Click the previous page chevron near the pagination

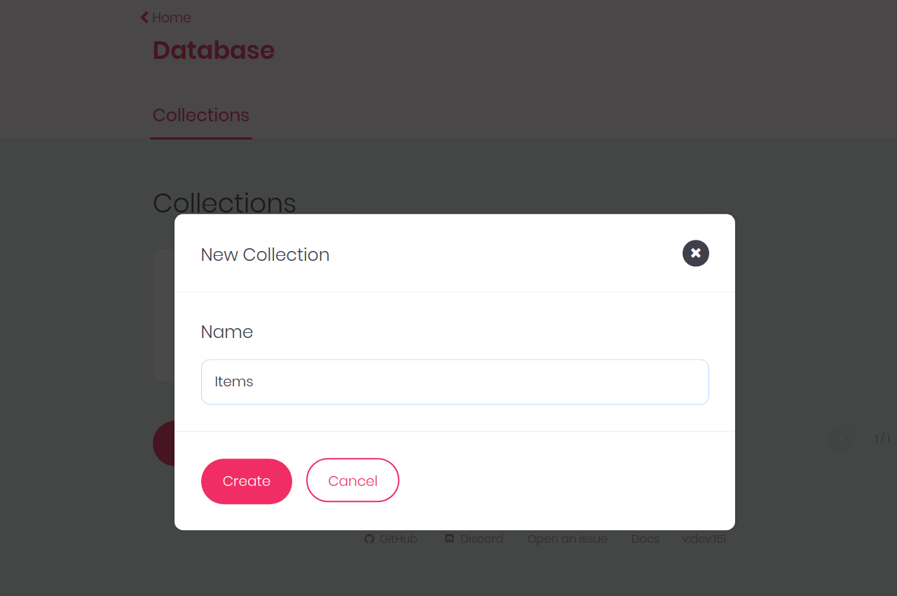point(840,438)
